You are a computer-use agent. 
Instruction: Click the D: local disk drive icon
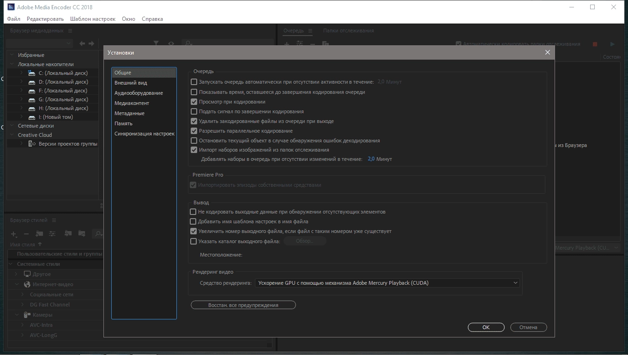click(32, 82)
